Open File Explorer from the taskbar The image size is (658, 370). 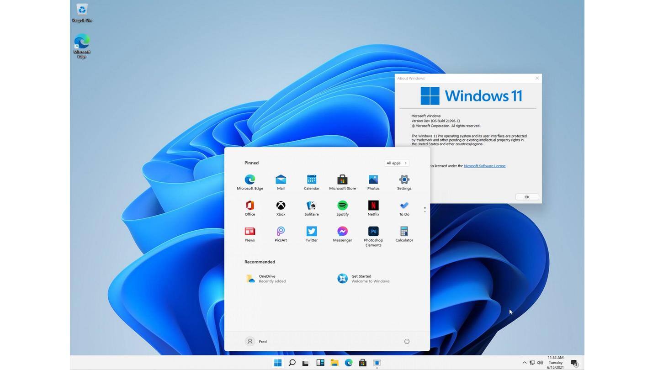pyautogui.click(x=334, y=363)
